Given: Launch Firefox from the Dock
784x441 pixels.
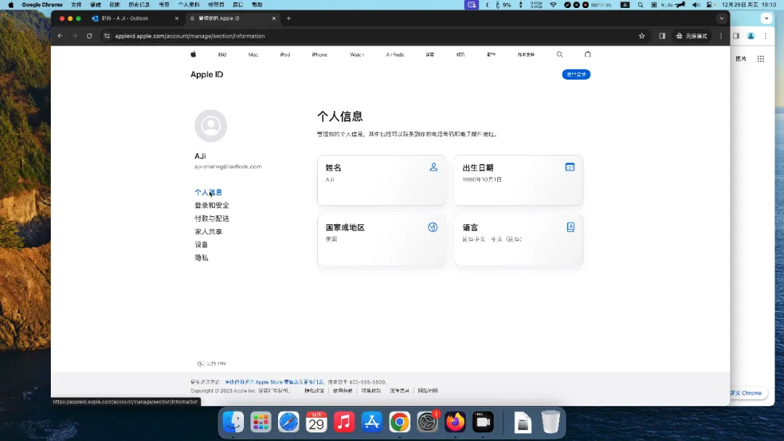Looking at the screenshot, I should click(455, 421).
